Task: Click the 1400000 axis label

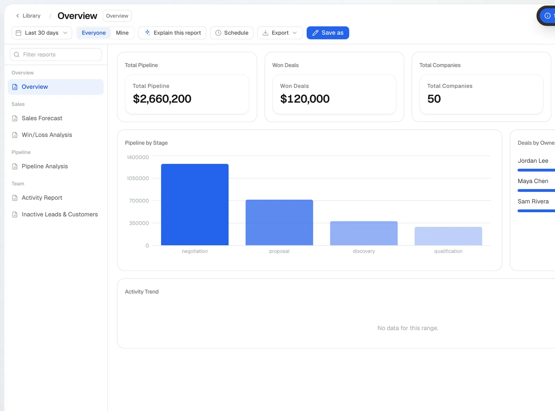Action: point(138,157)
